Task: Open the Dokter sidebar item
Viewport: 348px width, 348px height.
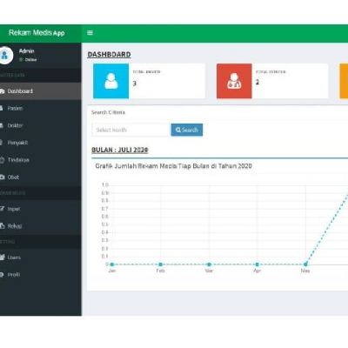Action: [41, 125]
